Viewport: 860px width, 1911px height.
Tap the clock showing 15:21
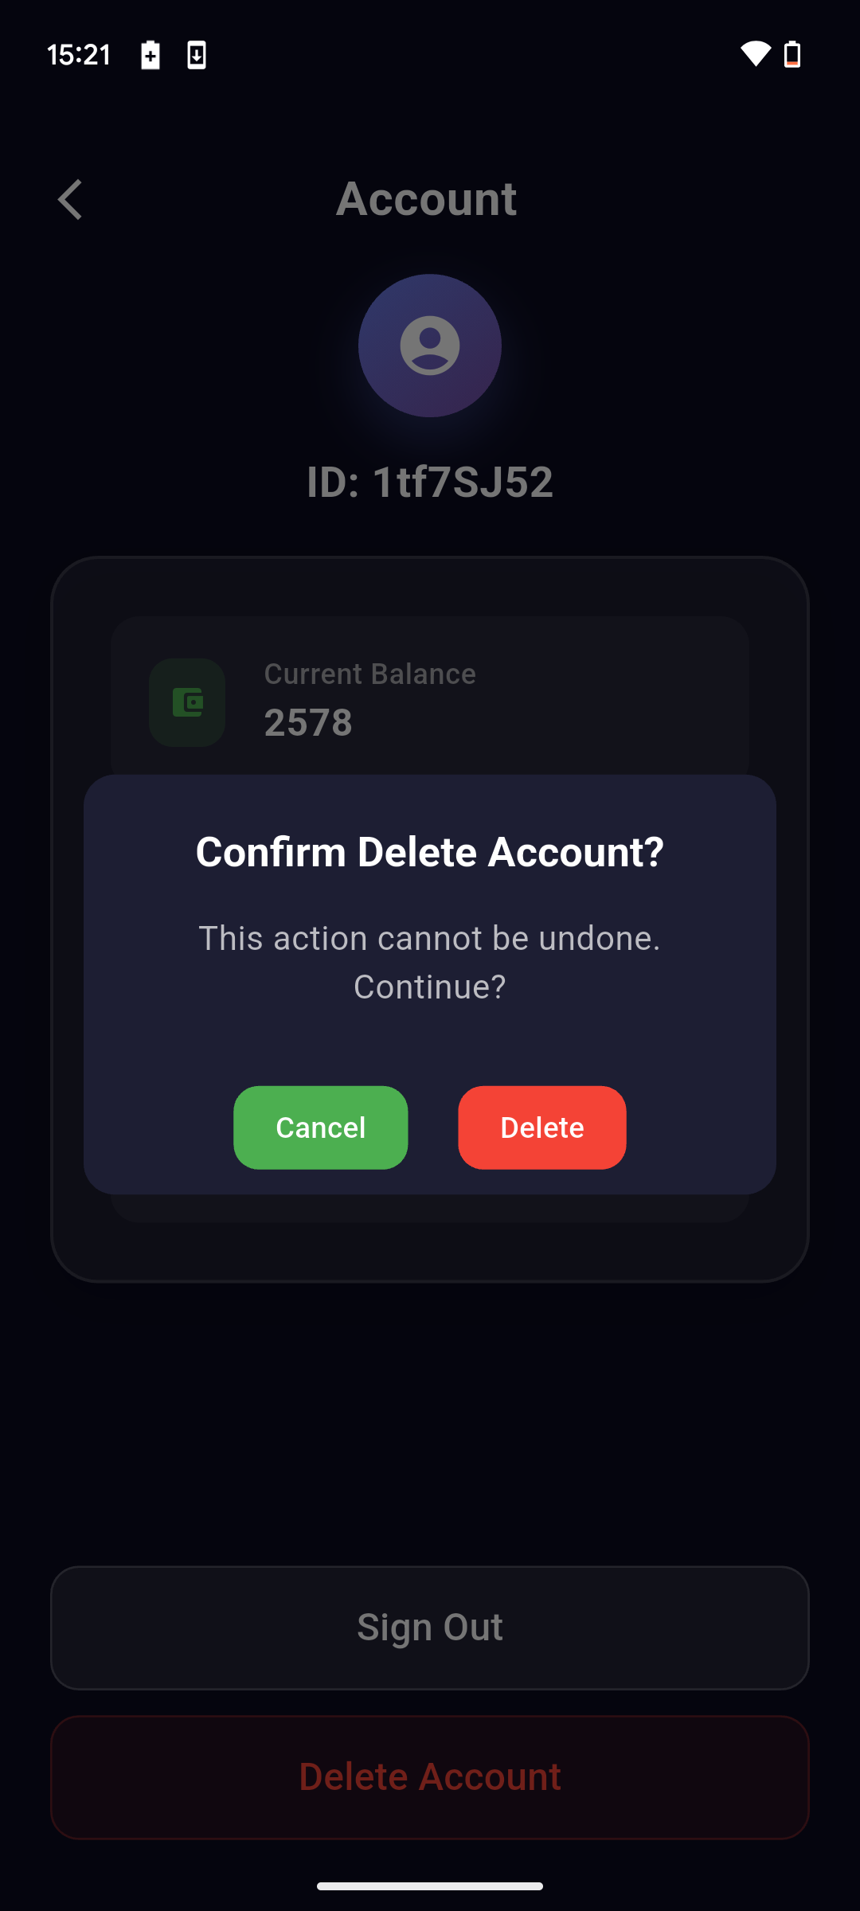[80, 54]
